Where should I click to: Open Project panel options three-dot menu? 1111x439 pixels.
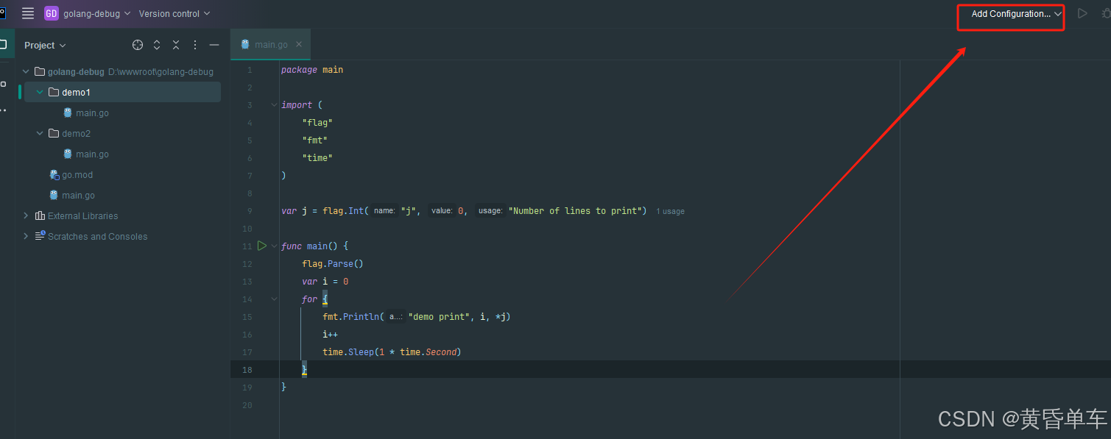point(195,45)
